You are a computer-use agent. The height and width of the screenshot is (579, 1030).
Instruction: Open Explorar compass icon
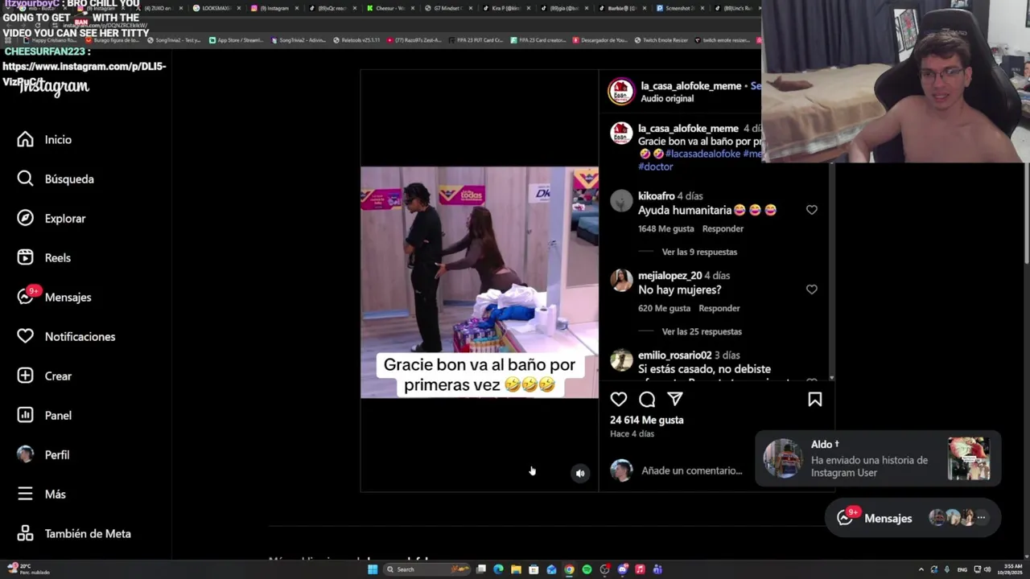coord(26,219)
